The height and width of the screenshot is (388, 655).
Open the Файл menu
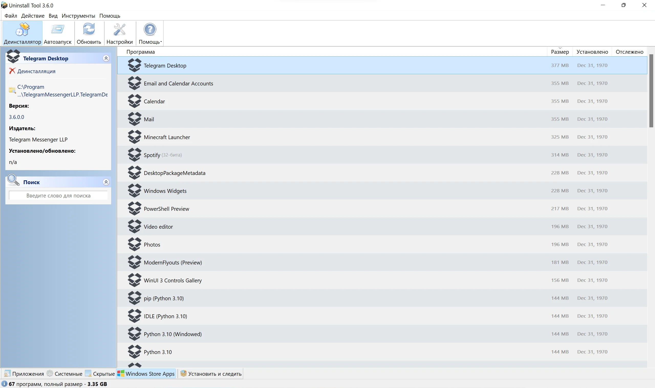[11, 16]
